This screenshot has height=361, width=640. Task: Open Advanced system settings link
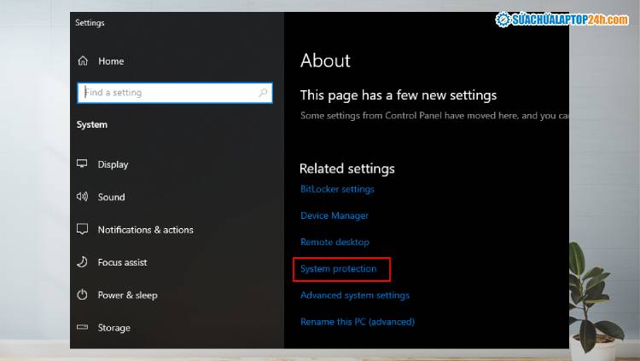(355, 295)
